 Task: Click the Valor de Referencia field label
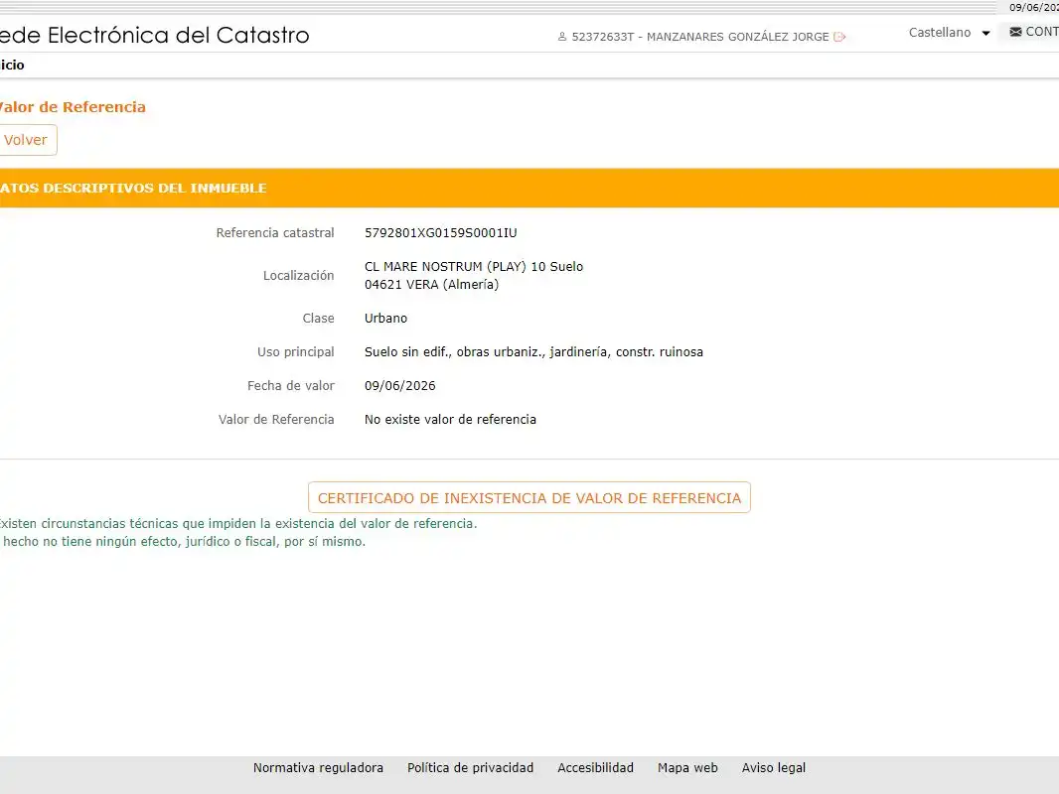pyautogui.click(x=276, y=419)
